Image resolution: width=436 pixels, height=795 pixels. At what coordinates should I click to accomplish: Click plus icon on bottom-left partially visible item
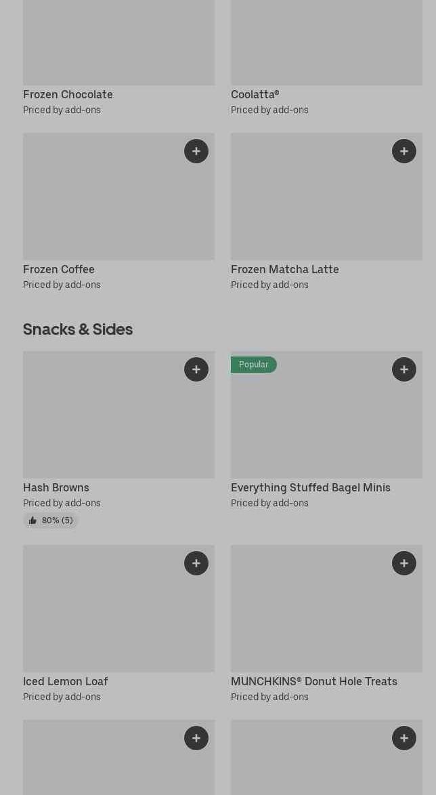click(196, 738)
